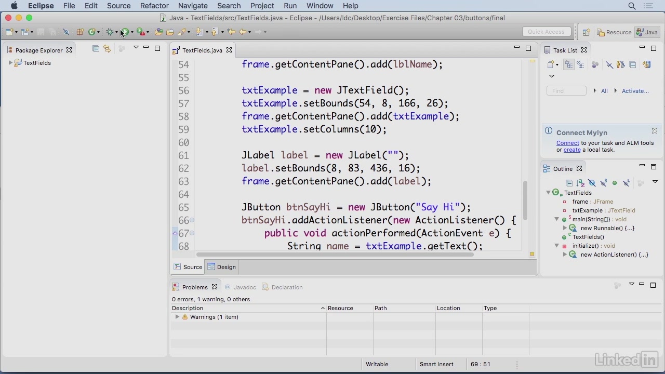Expand the Warnings (1 item) row
Screen dimensions: 665x374
click(177, 317)
